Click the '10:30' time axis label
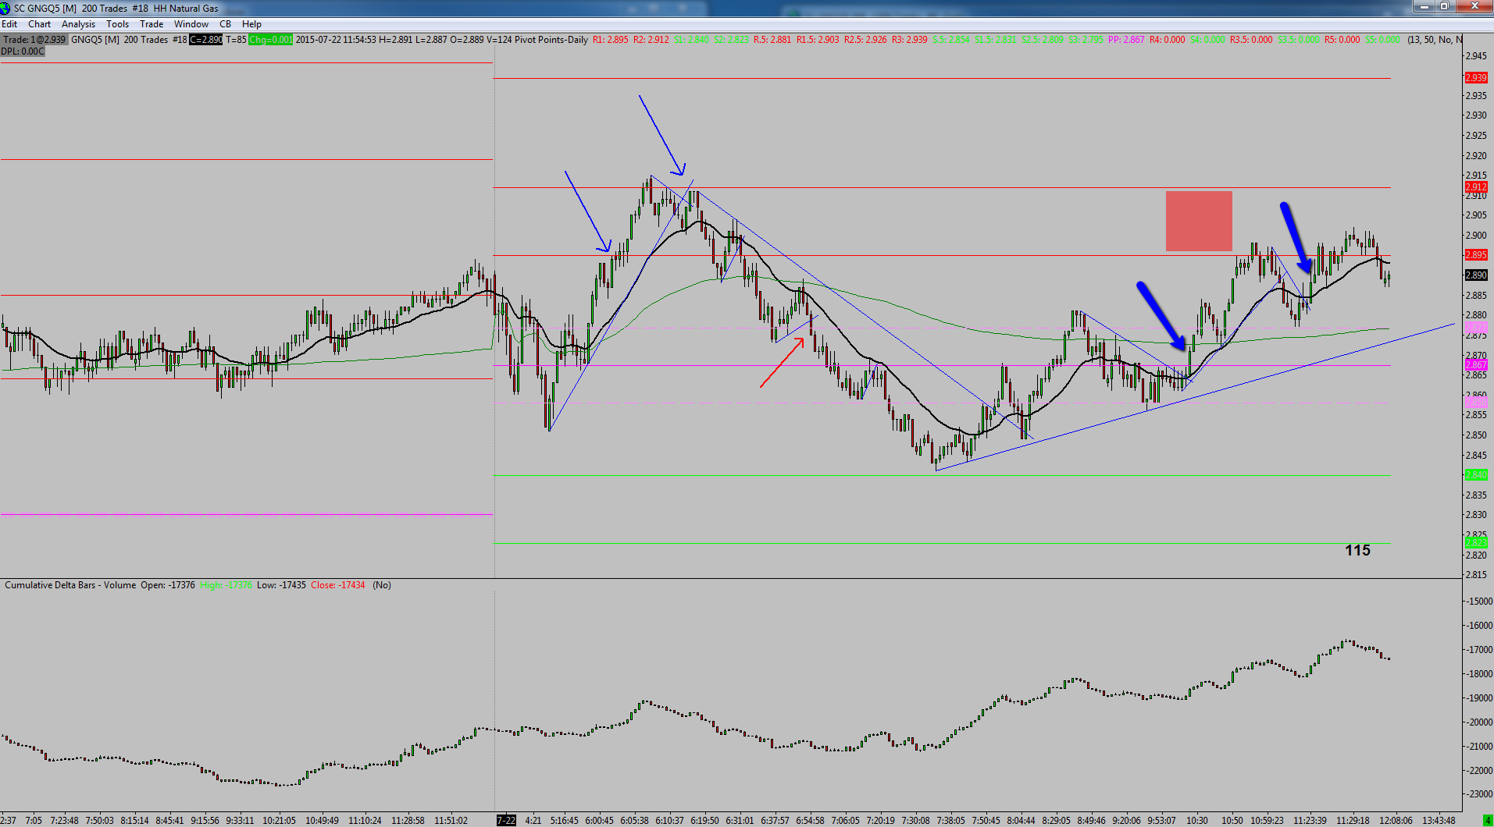1494x827 pixels. 1197,821
